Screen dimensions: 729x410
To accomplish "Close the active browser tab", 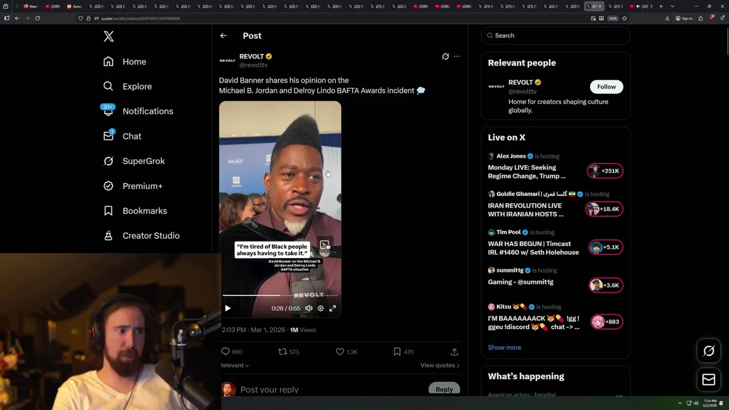I will 600,6.
